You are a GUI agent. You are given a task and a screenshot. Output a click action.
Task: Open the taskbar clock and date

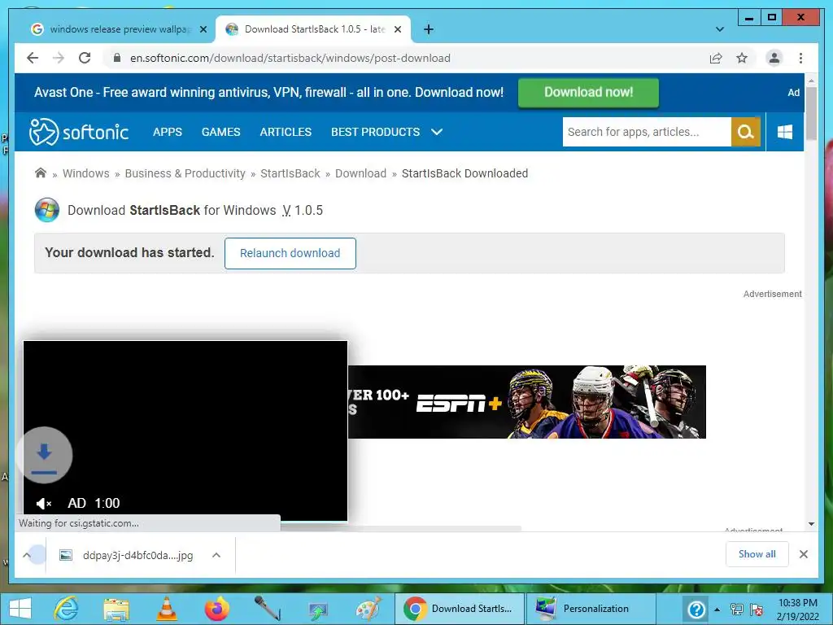(x=798, y=610)
